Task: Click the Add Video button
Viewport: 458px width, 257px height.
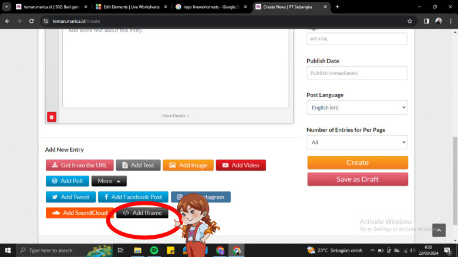Action: (x=240, y=165)
